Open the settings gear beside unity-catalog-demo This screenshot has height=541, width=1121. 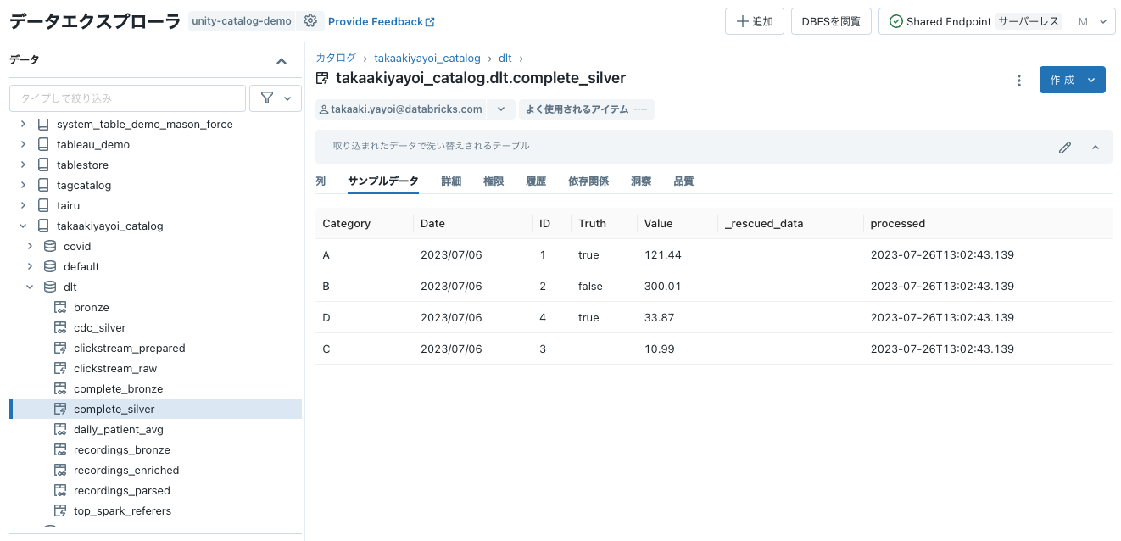[x=310, y=21]
